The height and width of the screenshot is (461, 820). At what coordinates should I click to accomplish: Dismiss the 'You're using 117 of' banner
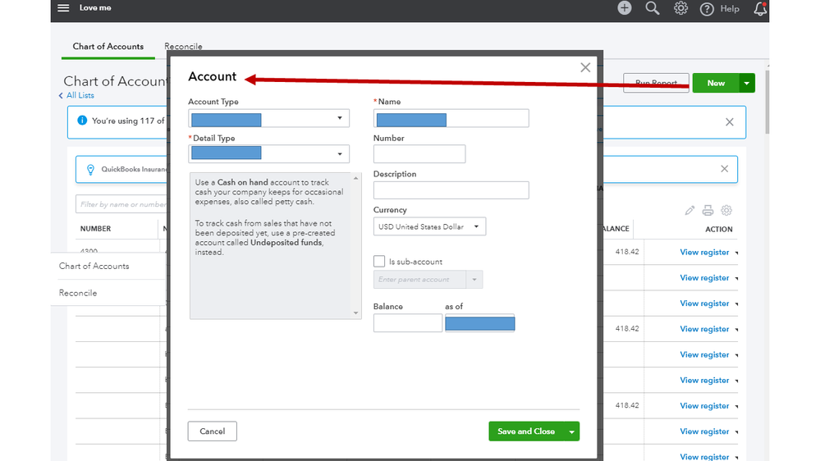[730, 122]
